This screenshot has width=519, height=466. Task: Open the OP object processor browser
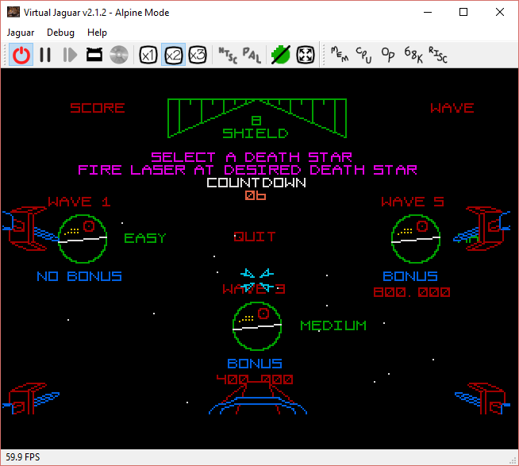(388, 55)
